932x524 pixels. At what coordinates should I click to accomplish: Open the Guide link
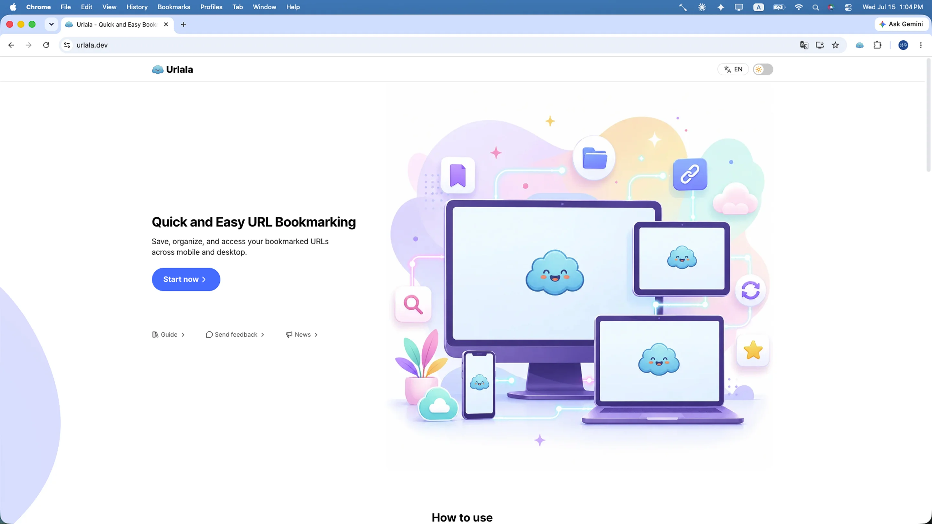169,334
